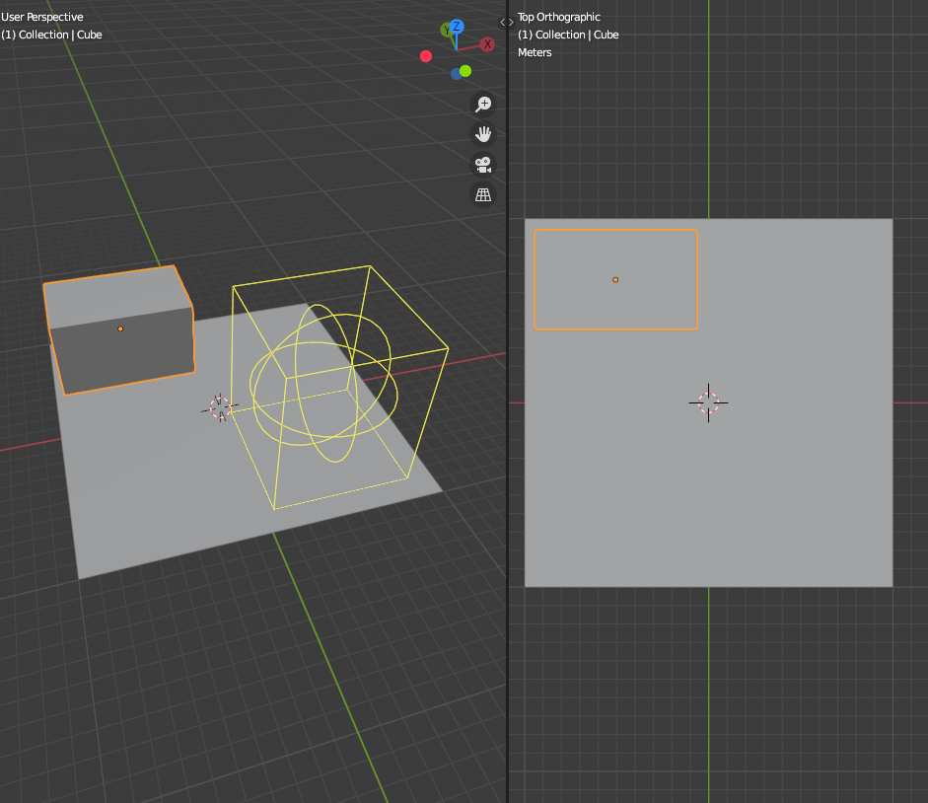
Task: Click the zoom magnifier icon in the viewport
Action: click(x=483, y=105)
